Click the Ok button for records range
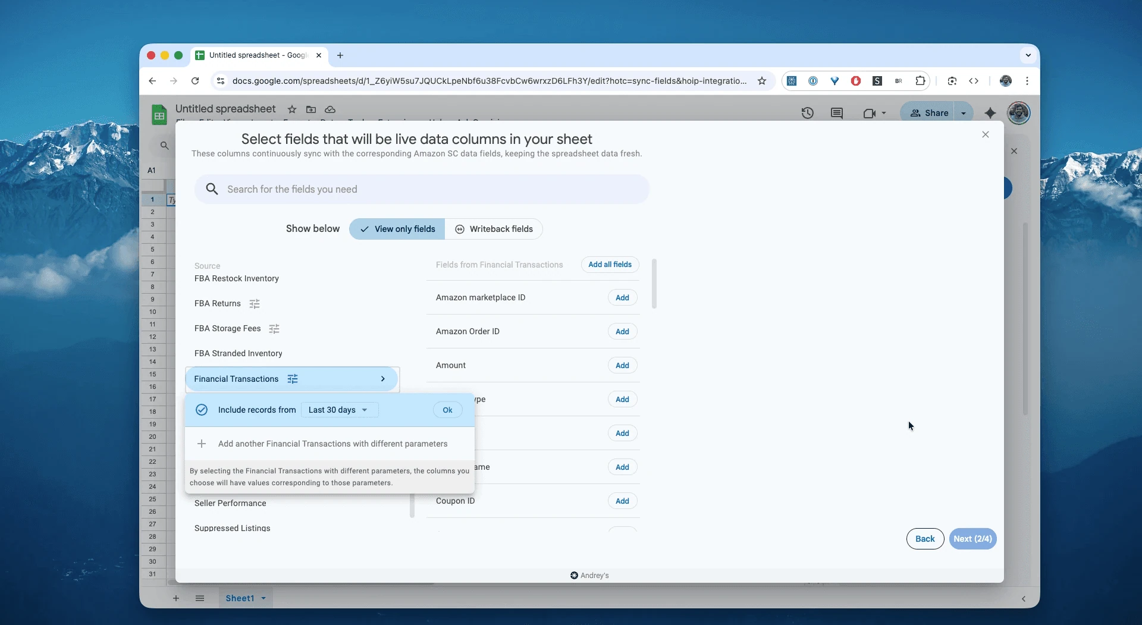The width and height of the screenshot is (1142, 625). coord(448,410)
